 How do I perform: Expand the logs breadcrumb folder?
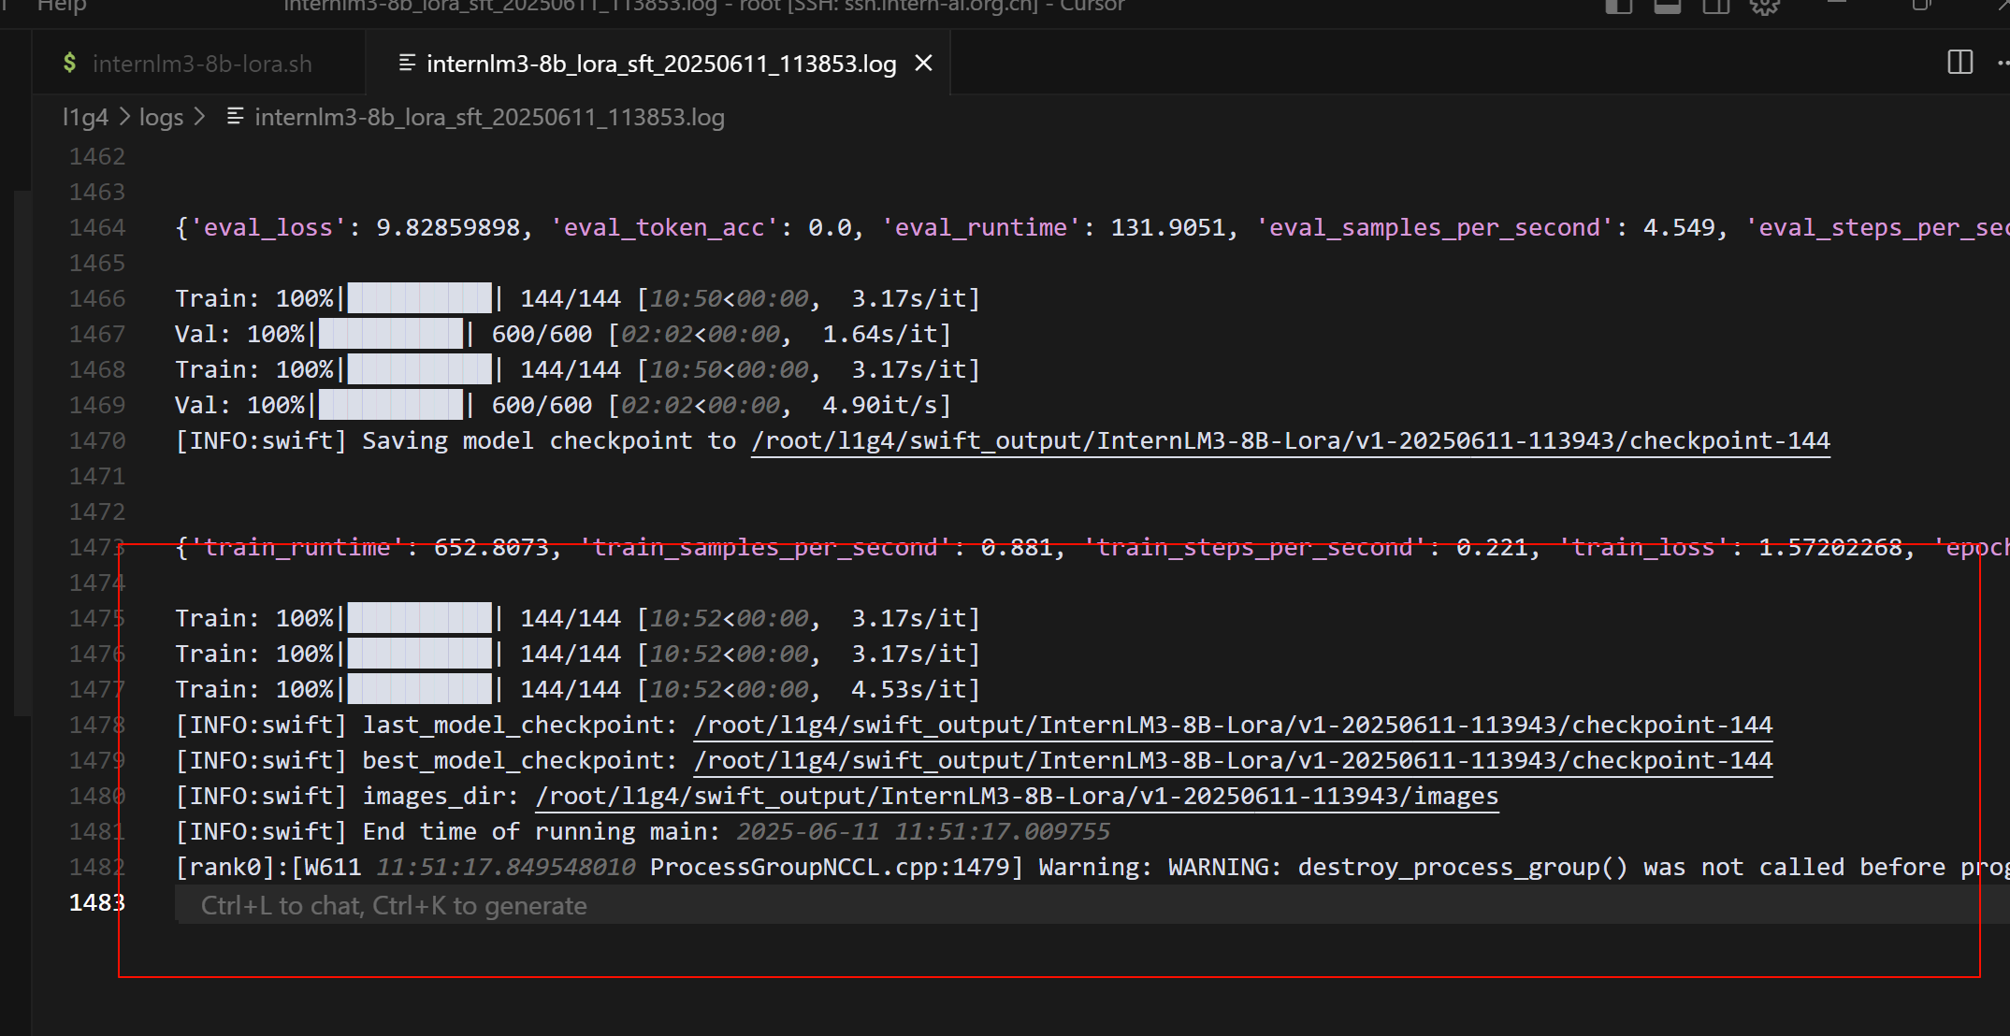[161, 117]
